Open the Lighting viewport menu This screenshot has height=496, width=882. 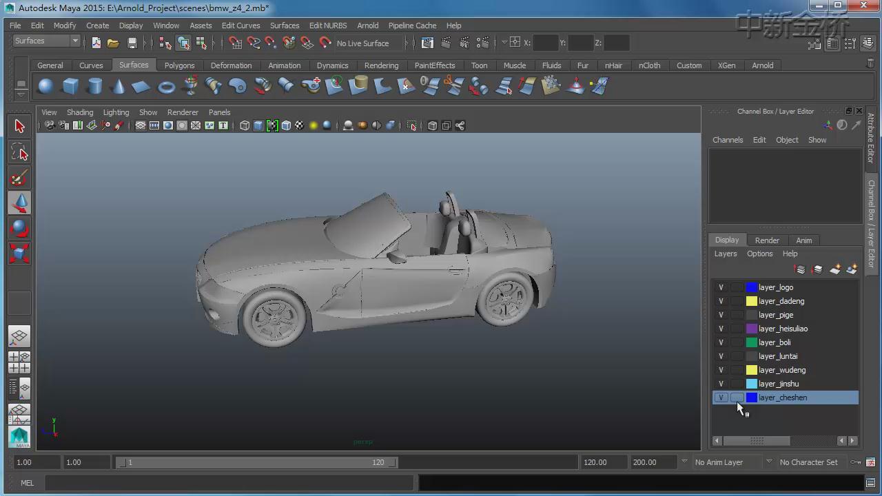click(x=116, y=112)
